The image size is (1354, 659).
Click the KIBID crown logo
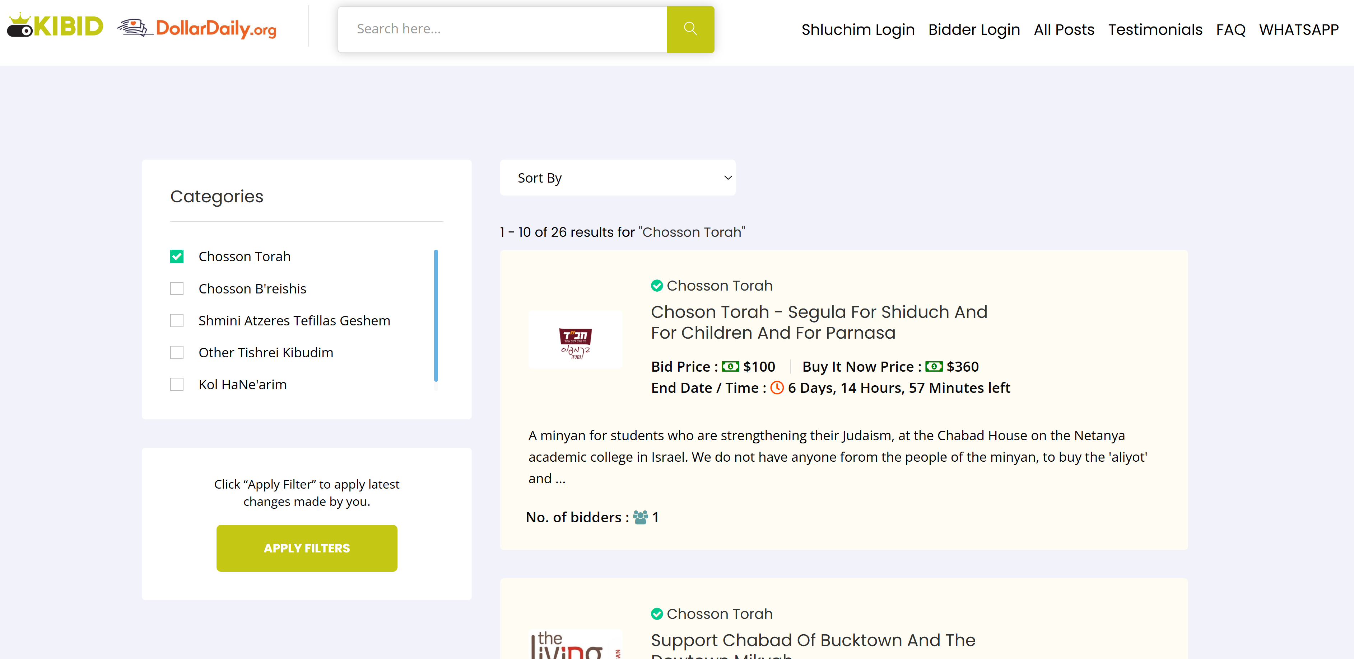coord(55,26)
